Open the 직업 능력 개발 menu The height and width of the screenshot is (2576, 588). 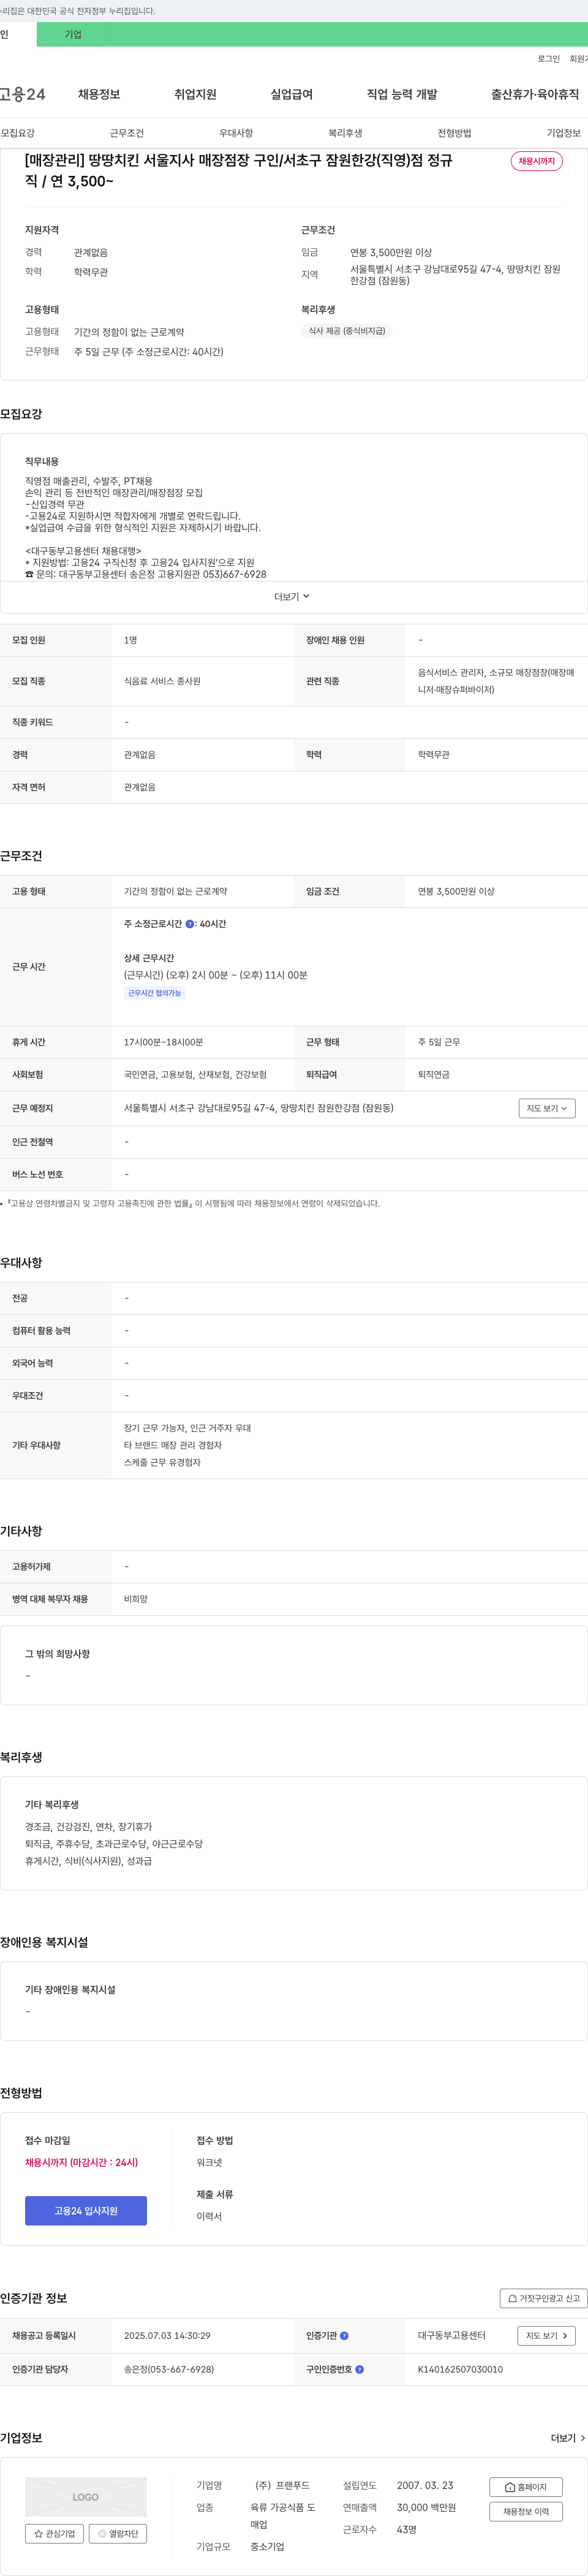click(x=401, y=94)
